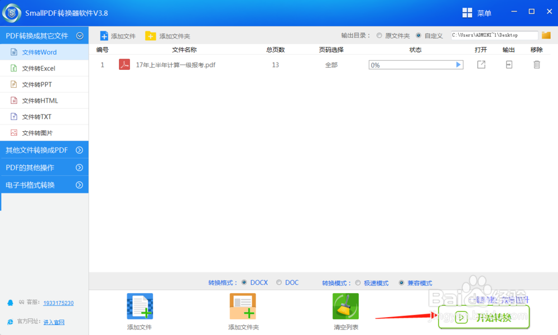
Task: Click the output path input field
Action: [x=494, y=35]
